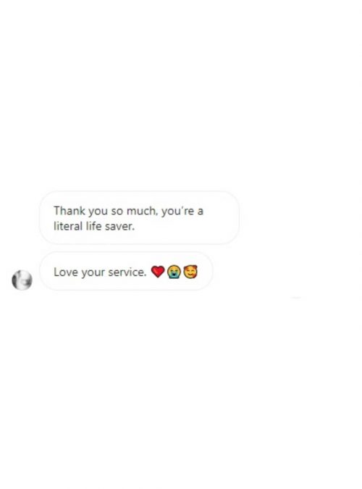Click the red heart emoji
Screen dimensions: 362x489
coord(158,272)
